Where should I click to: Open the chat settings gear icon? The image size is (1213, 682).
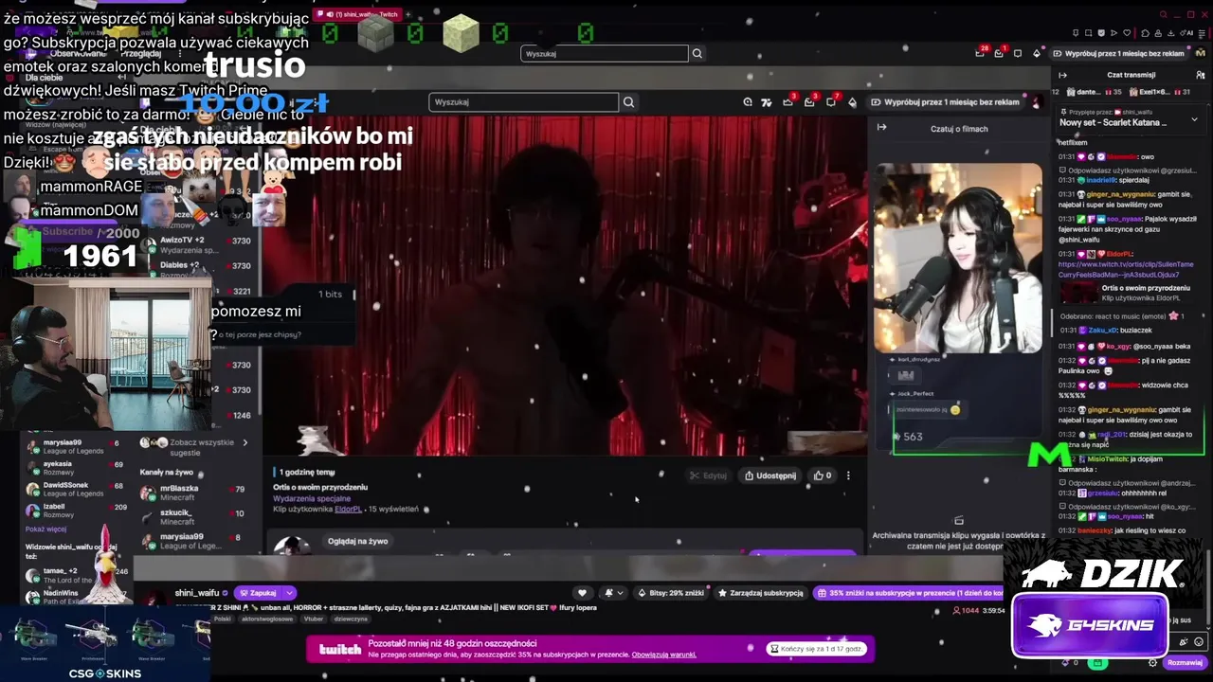pos(1151,662)
